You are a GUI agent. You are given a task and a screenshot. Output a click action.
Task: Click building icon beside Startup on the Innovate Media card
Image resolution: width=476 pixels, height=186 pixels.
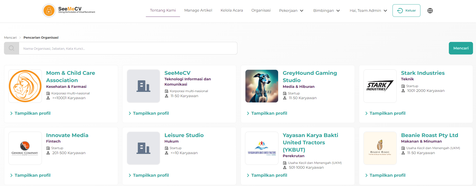click(48, 148)
